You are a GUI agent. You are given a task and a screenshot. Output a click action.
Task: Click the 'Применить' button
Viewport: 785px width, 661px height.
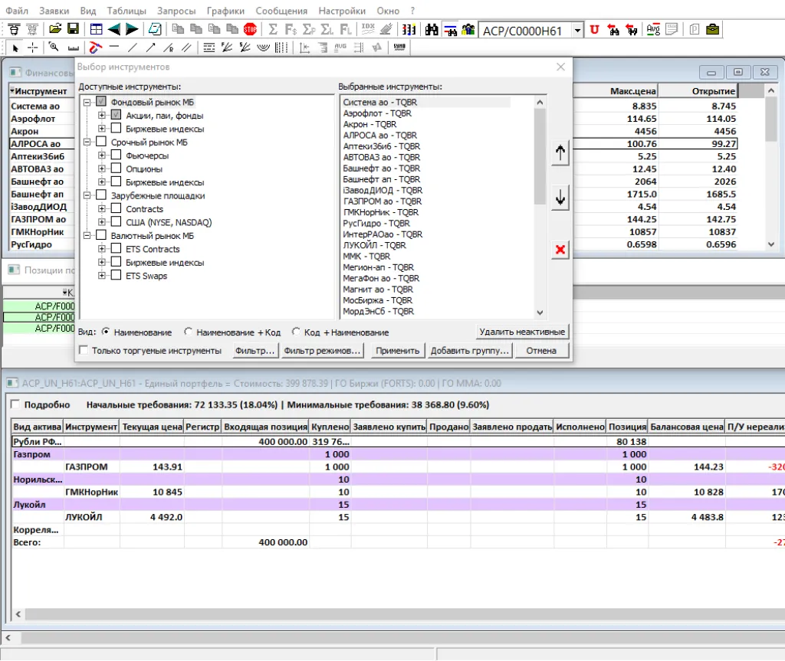pyautogui.click(x=397, y=351)
